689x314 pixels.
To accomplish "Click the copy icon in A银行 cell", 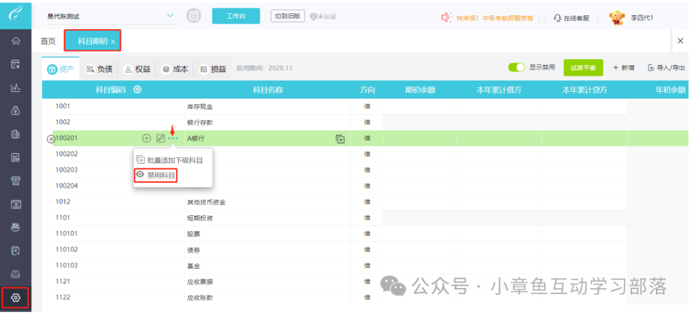I will coord(340,138).
